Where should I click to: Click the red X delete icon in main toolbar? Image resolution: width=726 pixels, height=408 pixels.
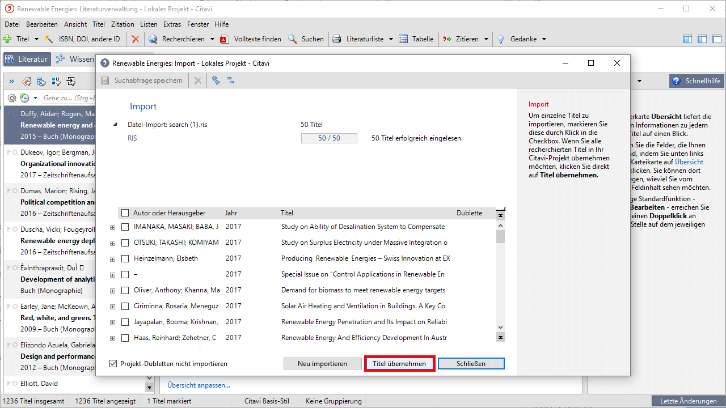(135, 39)
